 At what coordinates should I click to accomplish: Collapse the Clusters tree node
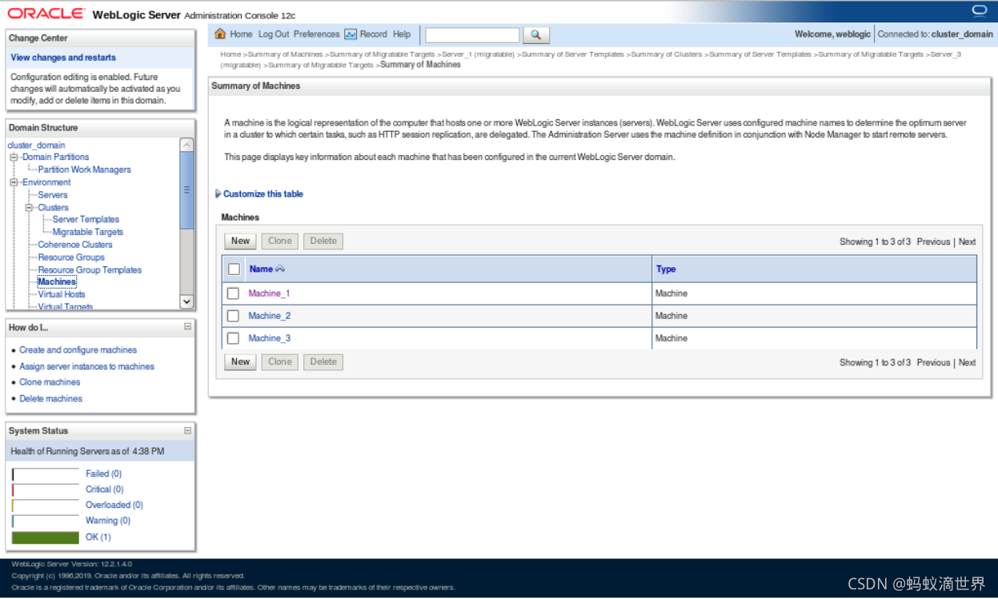point(29,208)
